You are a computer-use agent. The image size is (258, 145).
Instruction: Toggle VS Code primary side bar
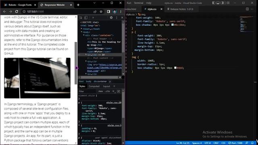214,3
